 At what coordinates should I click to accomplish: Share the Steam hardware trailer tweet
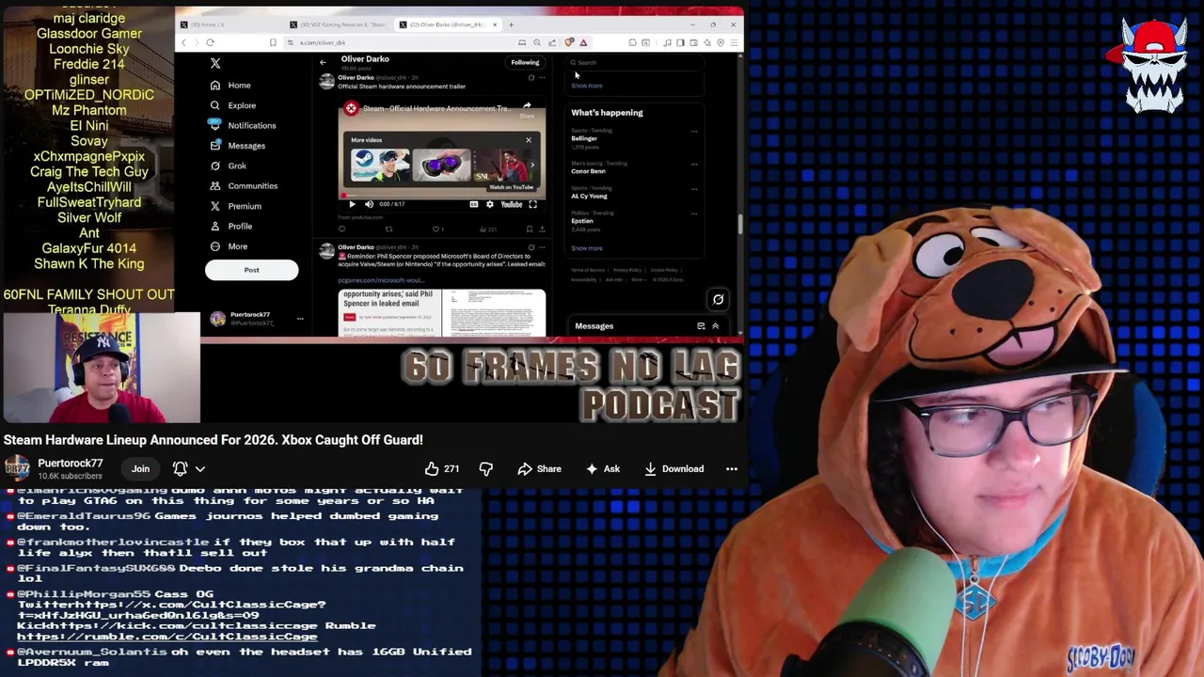click(541, 228)
